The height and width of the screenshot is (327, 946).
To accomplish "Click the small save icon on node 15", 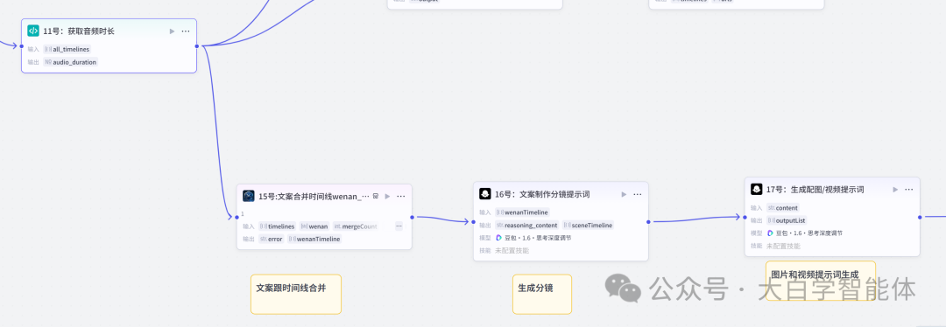I will 375,196.
